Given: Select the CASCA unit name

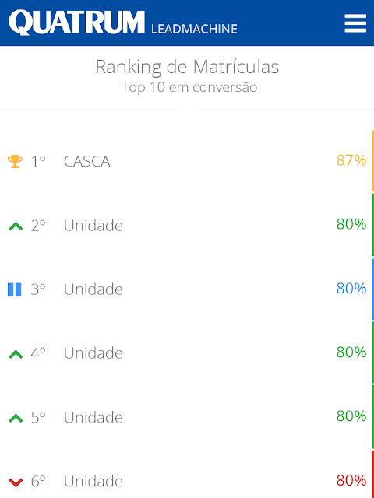Looking at the screenshot, I should point(86,161).
